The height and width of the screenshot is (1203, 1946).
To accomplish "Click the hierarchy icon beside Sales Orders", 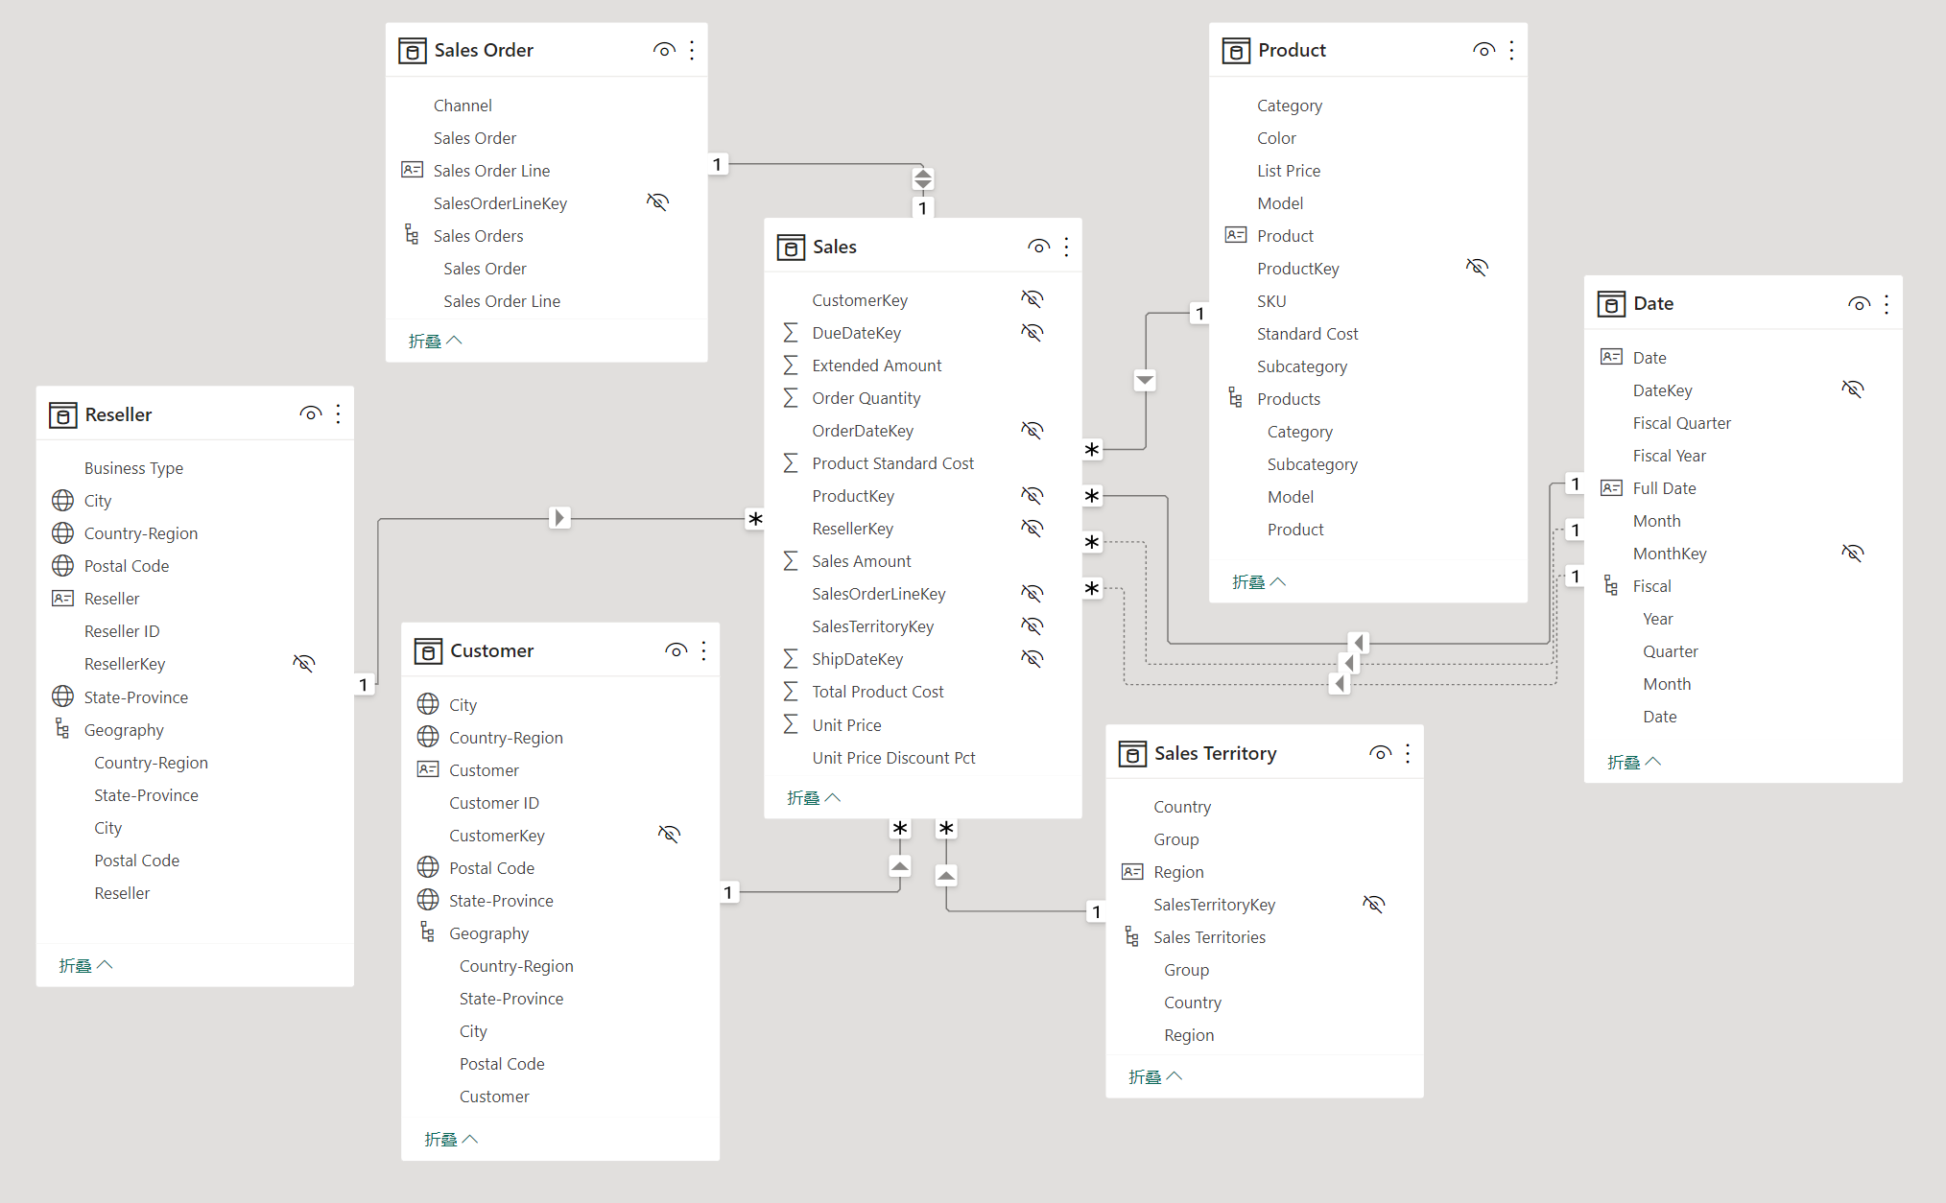I will click(412, 235).
